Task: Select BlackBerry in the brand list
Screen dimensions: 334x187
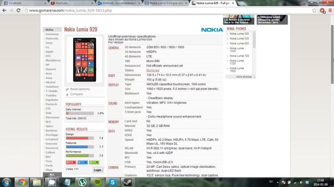Action: (x=53, y=60)
